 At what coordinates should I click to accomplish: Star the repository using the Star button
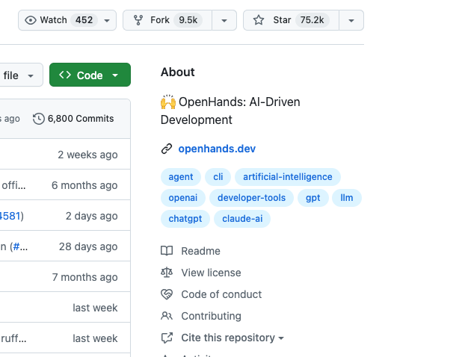pyautogui.click(x=291, y=20)
